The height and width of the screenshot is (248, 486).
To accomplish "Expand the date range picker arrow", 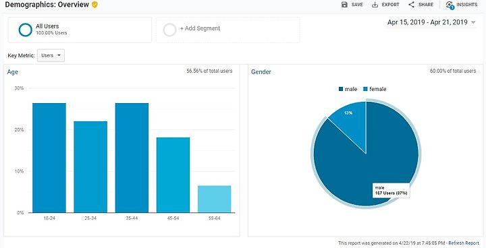I will [x=473, y=22].
